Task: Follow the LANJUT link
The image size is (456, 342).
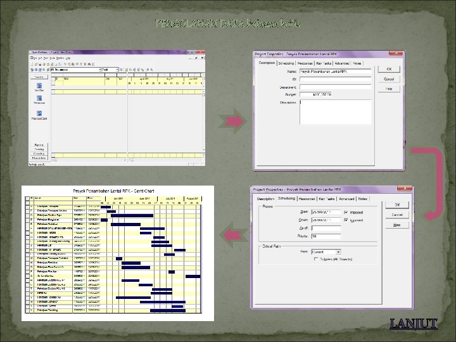Action: [x=413, y=324]
